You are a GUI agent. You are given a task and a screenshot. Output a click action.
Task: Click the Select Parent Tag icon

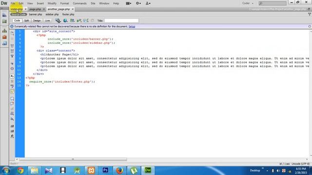click(12, 64)
